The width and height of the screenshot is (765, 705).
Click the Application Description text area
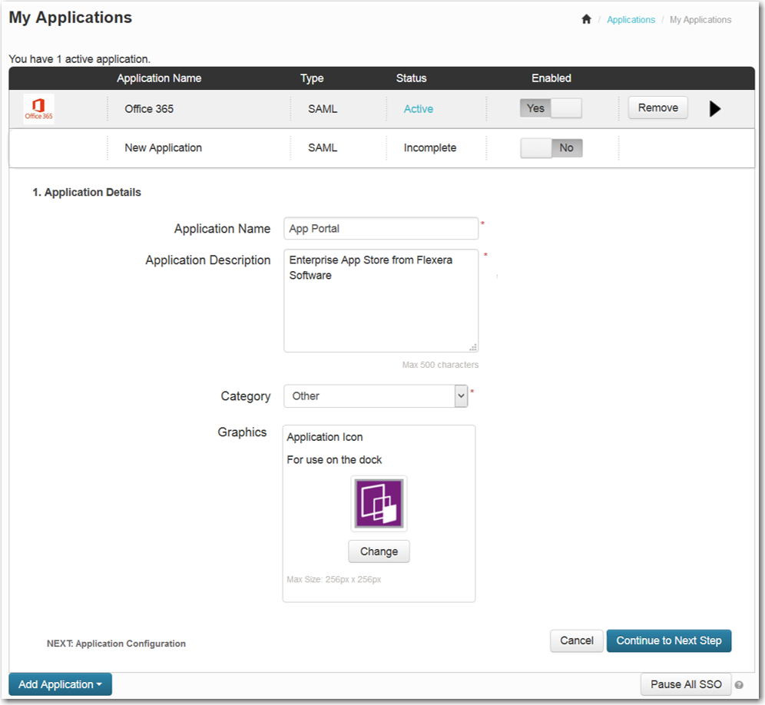pyautogui.click(x=381, y=300)
